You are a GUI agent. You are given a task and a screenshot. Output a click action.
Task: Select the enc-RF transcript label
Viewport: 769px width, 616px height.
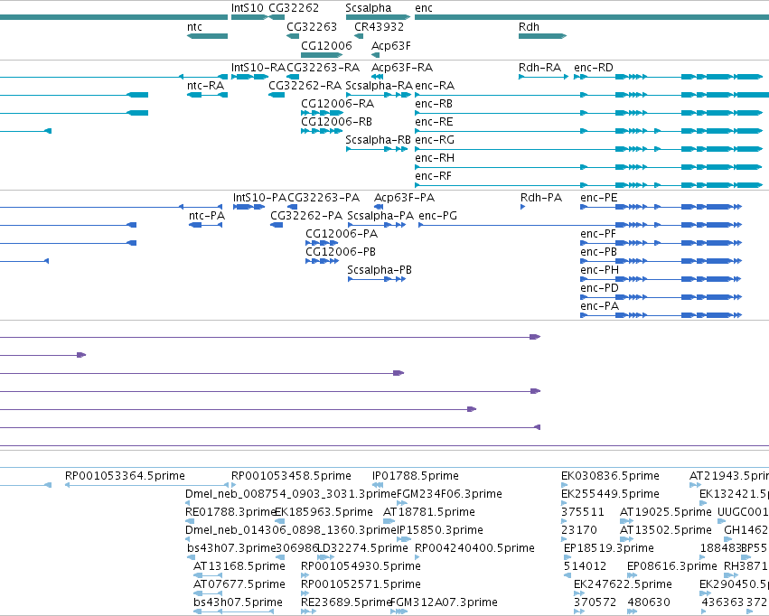[433, 176]
